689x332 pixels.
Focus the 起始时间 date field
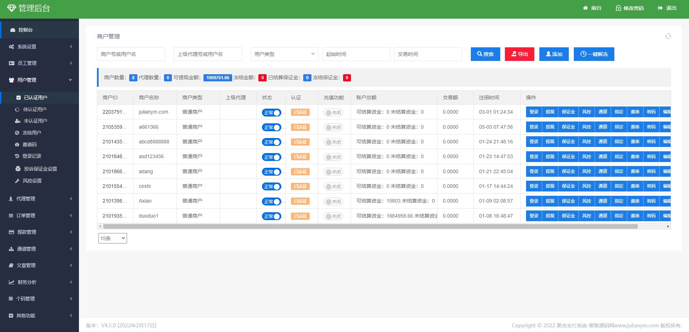tap(356, 54)
